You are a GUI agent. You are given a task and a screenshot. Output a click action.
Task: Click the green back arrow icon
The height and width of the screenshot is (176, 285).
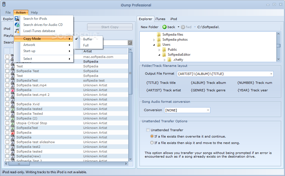(164, 27)
